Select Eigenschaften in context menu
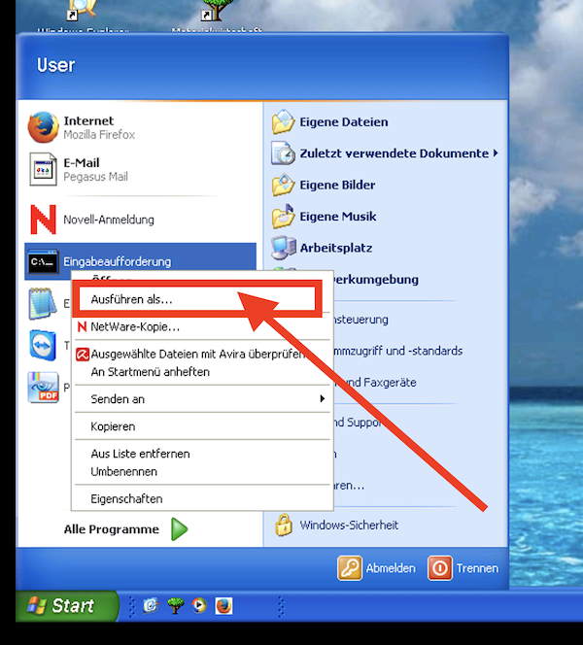This screenshot has height=645, width=583. tap(126, 499)
